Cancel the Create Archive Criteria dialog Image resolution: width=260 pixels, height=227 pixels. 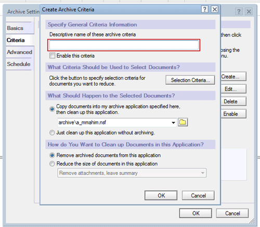(x=198, y=195)
